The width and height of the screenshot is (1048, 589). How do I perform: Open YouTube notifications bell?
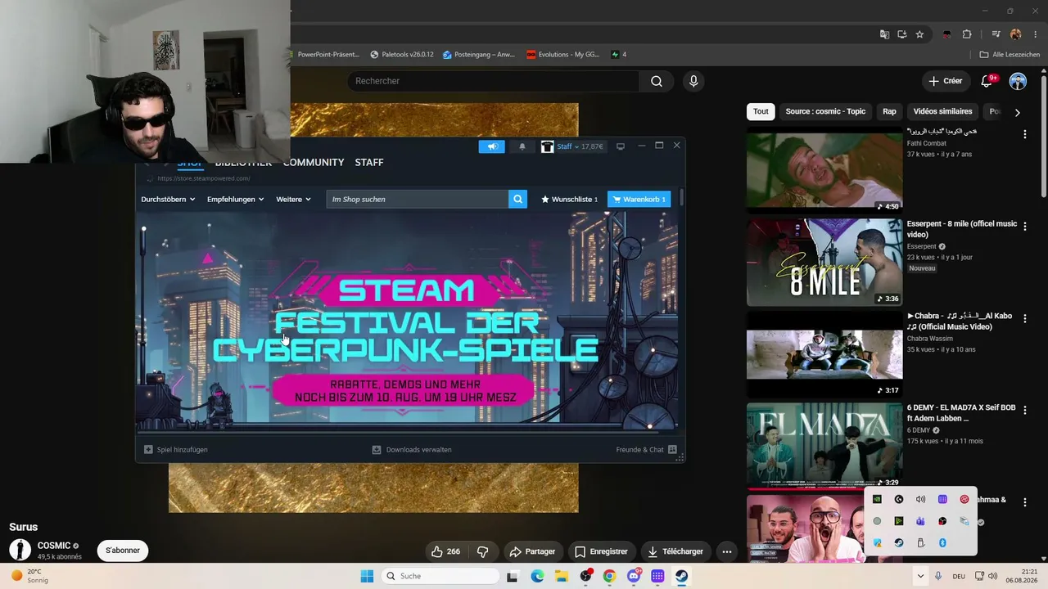(x=987, y=81)
